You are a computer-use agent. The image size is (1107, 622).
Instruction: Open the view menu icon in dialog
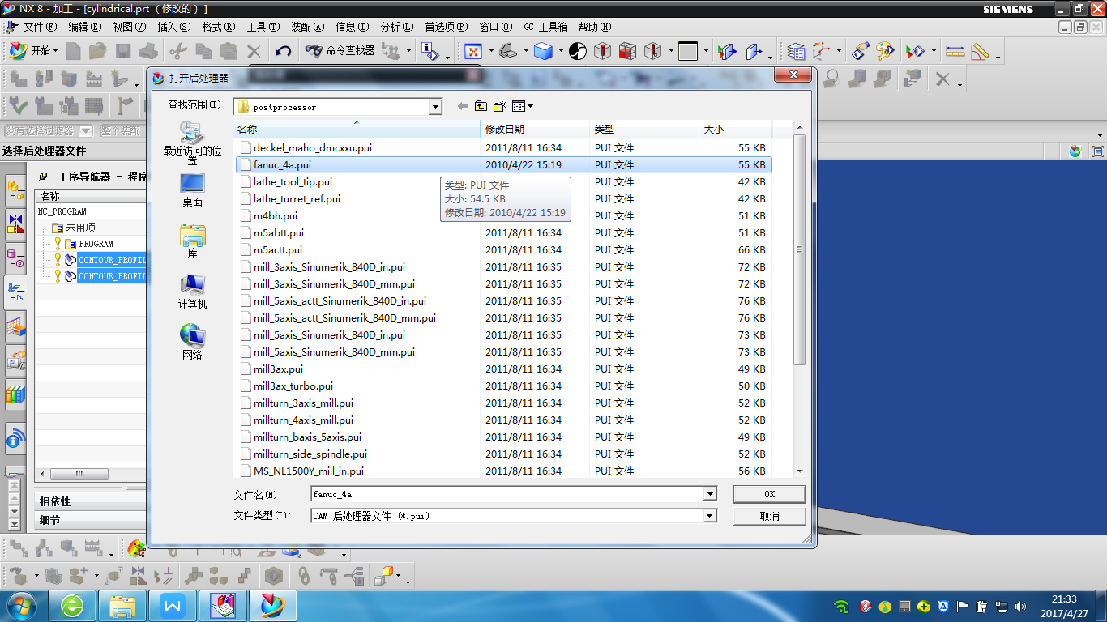coord(523,106)
